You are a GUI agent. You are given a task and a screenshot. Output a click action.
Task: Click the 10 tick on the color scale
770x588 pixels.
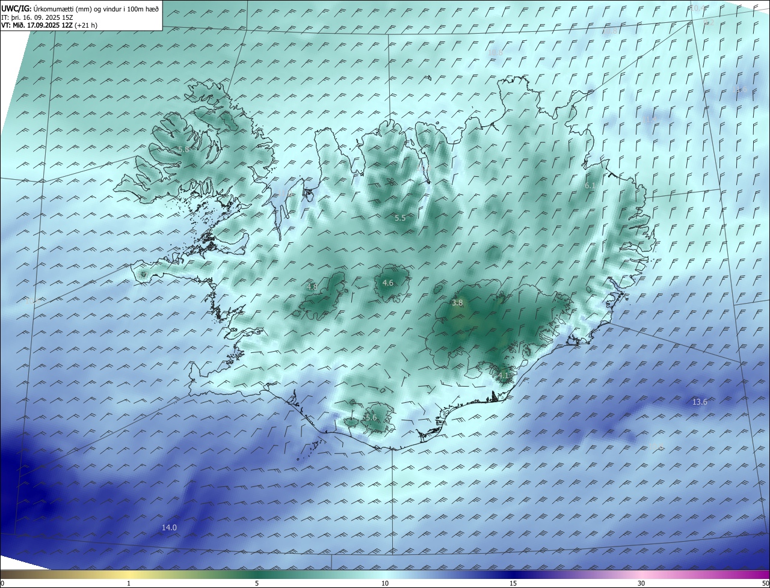click(385, 583)
